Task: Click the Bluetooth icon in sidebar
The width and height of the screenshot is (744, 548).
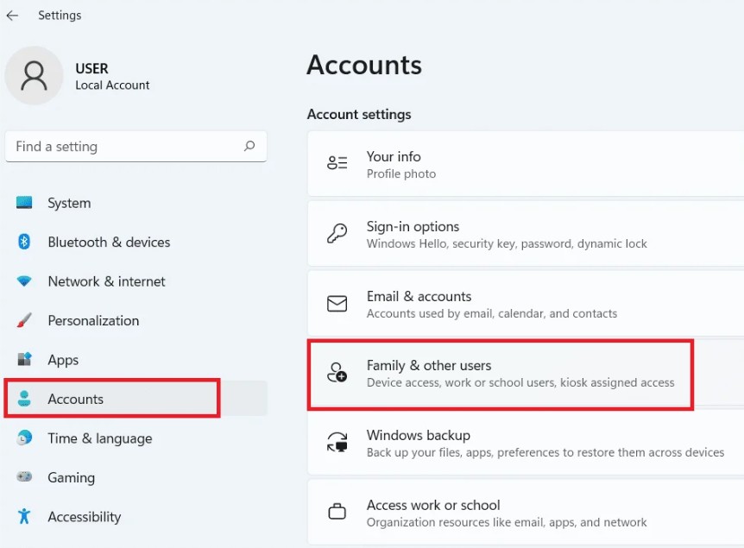Action: [24, 243]
